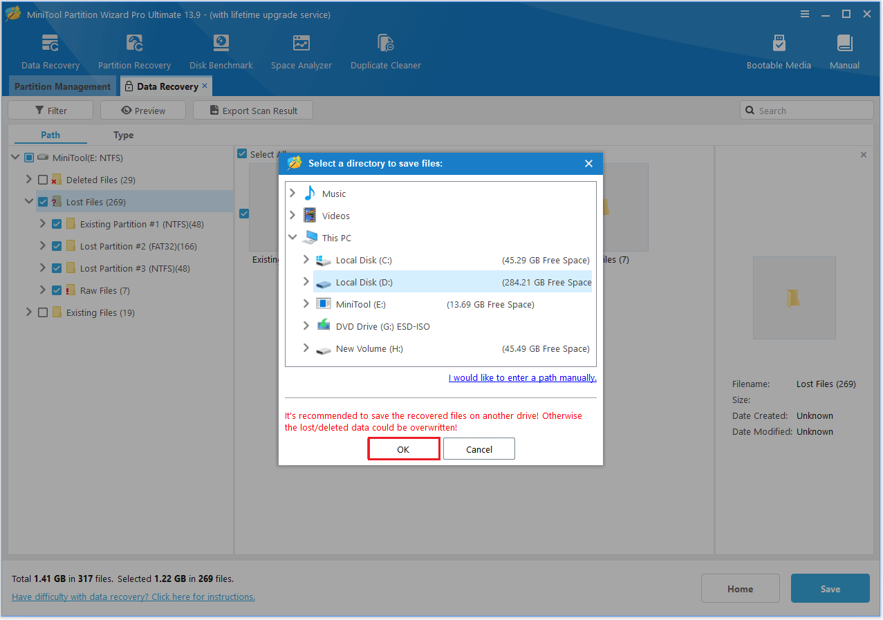883x620 pixels.
Task: Switch to the Type view tab
Action: click(124, 135)
